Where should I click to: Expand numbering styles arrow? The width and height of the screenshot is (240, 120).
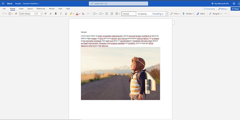click(x=103, y=14)
